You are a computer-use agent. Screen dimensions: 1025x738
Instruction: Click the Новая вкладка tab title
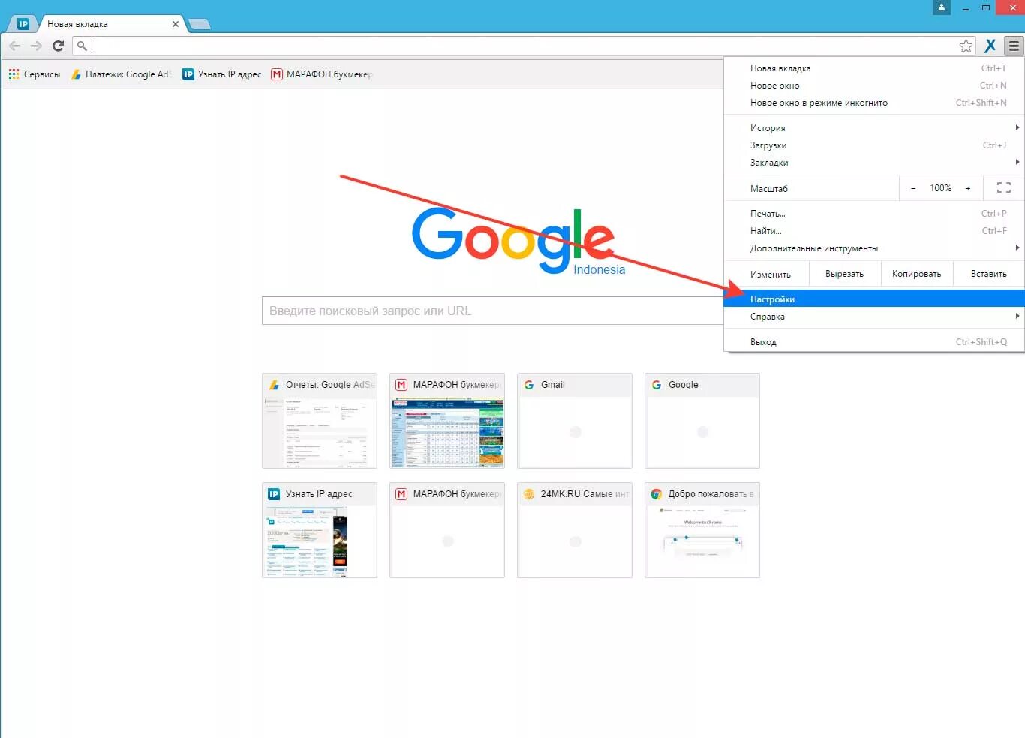77,24
